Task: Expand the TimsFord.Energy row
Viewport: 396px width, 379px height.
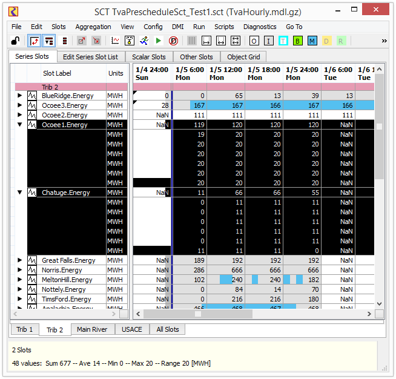Action: pyautogui.click(x=20, y=299)
